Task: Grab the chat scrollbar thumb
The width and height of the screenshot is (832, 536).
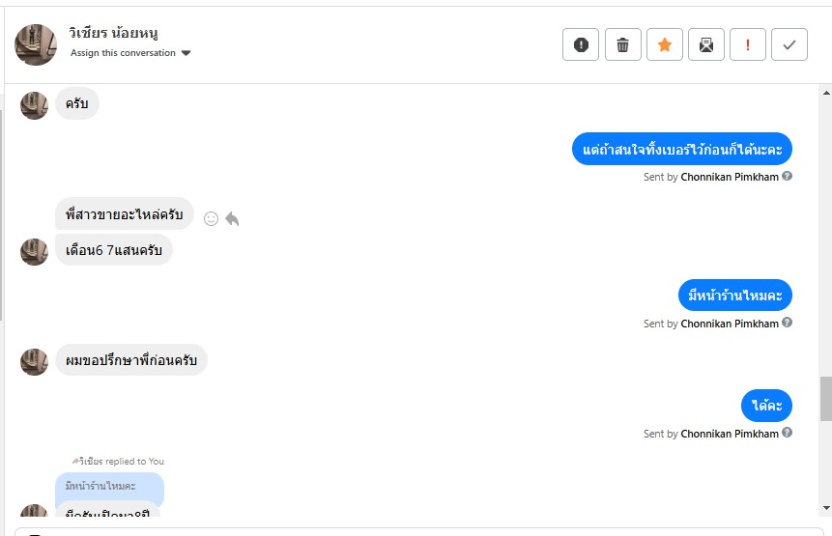Action: click(826, 399)
